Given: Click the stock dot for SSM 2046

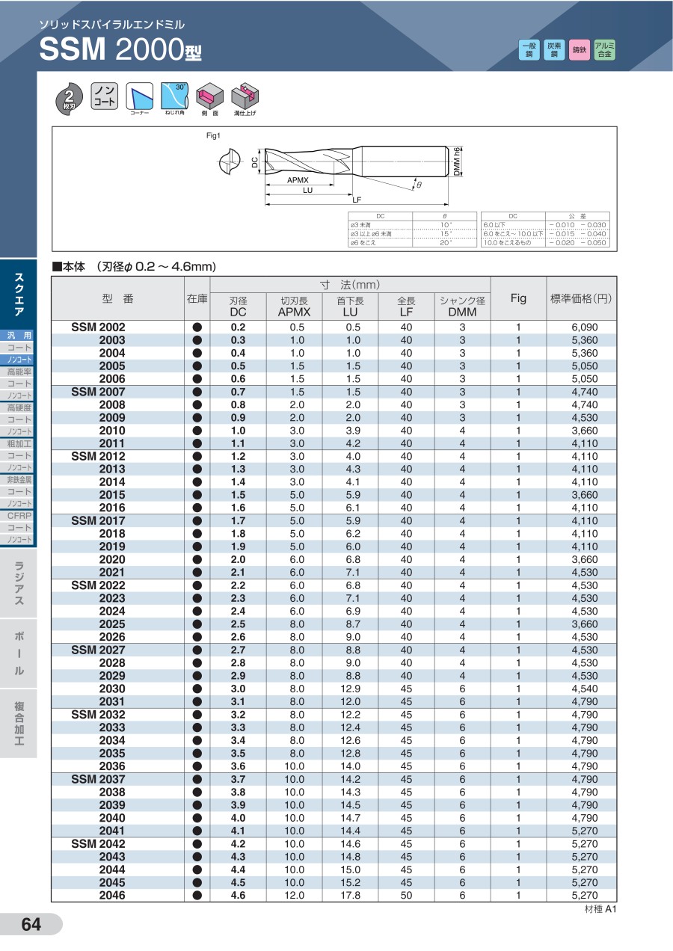Looking at the screenshot, I should point(197,896).
